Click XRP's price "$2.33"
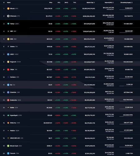 click(50, 31)
